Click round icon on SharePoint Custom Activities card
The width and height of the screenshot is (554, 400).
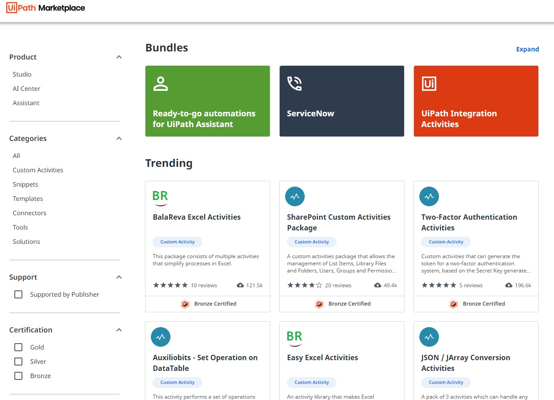pyautogui.click(x=295, y=196)
